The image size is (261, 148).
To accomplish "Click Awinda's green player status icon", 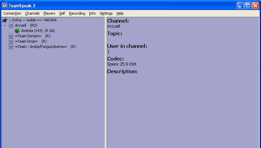I will [x=17, y=31].
